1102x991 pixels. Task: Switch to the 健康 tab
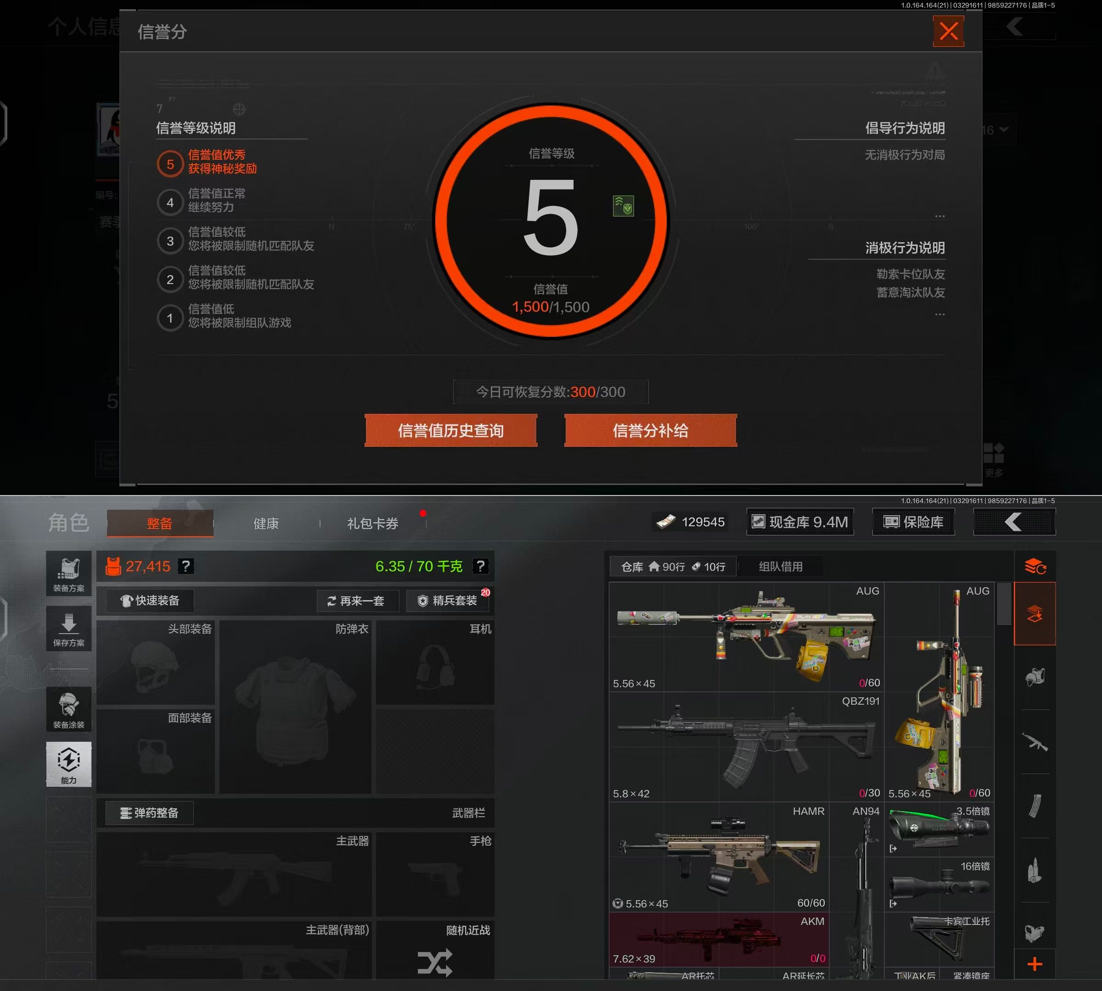coord(266,523)
